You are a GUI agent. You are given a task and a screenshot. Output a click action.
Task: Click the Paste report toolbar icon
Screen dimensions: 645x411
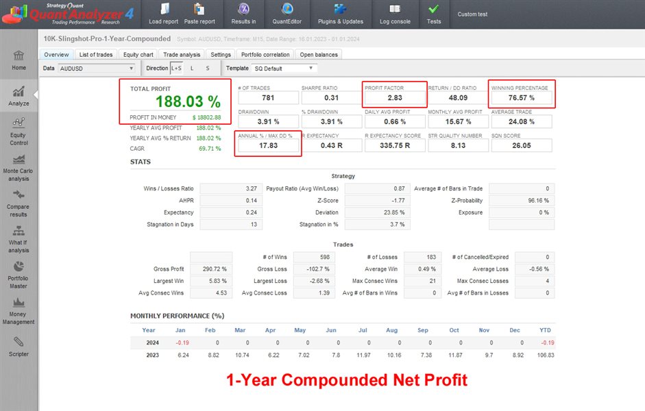199,14
